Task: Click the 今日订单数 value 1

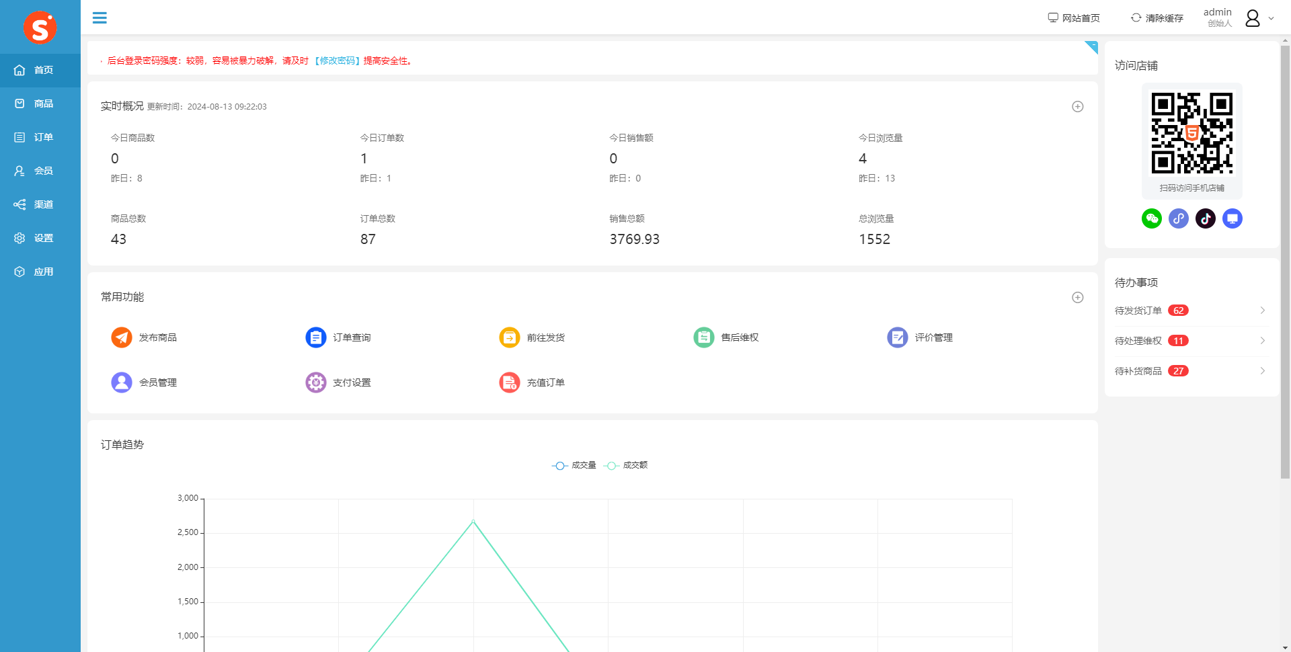Action: tap(364, 159)
